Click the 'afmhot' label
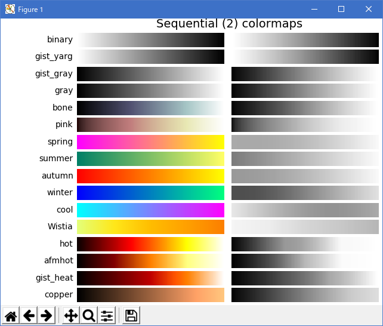Viewport: 383px width, 326px height. pyautogui.click(x=58, y=260)
